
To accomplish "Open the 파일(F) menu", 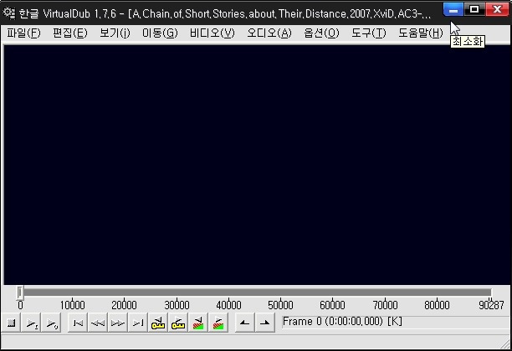I will point(23,33).
